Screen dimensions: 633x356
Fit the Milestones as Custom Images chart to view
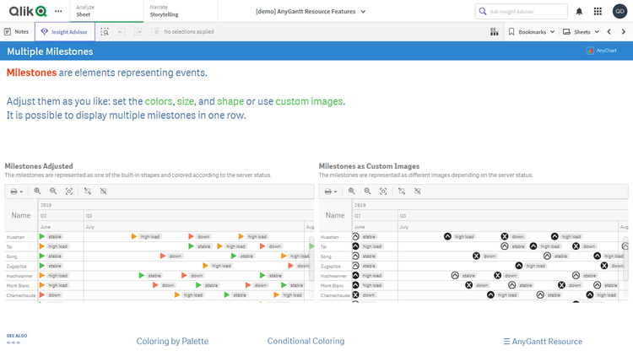[x=383, y=191]
